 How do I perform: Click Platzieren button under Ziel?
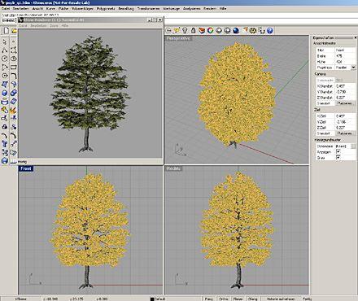coord(345,133)
